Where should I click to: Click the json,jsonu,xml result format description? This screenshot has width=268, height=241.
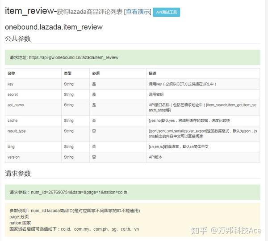pyautogui.click(x=203, y=133)
